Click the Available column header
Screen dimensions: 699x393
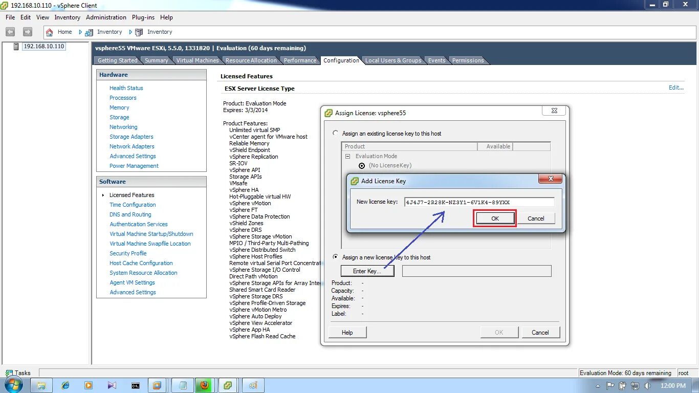coord(495,146)
